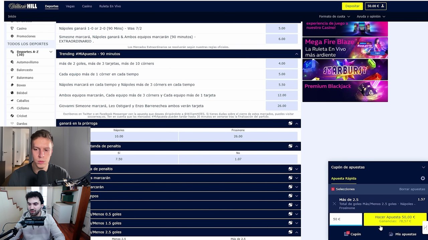Go to Ruleta En Vivo tab
This screenshot has height=240, width=428.
pyautogui.click(x=110, y=6)
